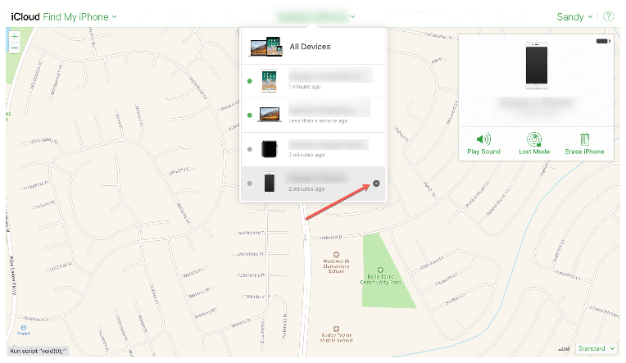Image resolution: width=626 pixels, height=363 pixels.
Task: Select the MacBook device entry
Action: point(313,115)
